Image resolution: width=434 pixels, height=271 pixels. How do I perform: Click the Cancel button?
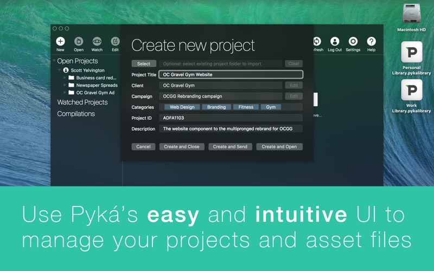click(143, 146)
